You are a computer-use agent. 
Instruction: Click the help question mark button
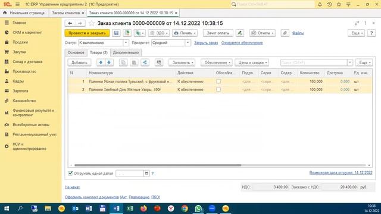click(371, 33)
